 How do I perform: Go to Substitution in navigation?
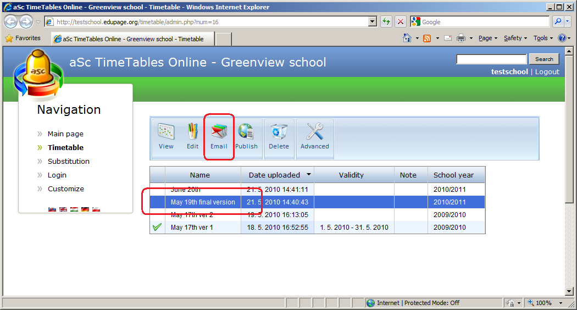68,161
